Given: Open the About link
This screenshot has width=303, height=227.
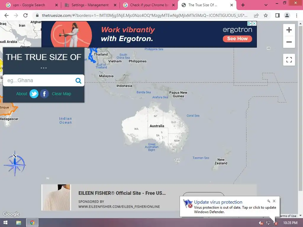Looking at the screenshot, I should 22,94.
